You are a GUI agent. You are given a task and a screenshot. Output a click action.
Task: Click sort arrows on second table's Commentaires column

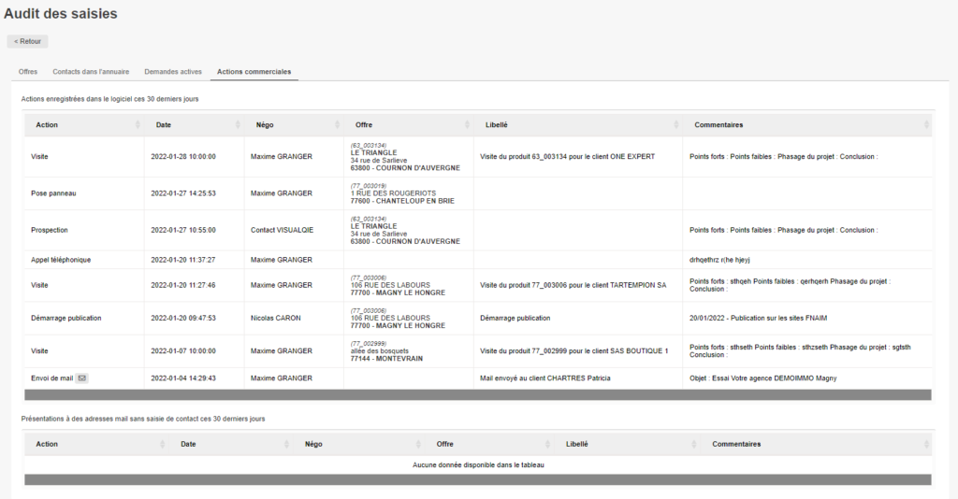[926, 445]
